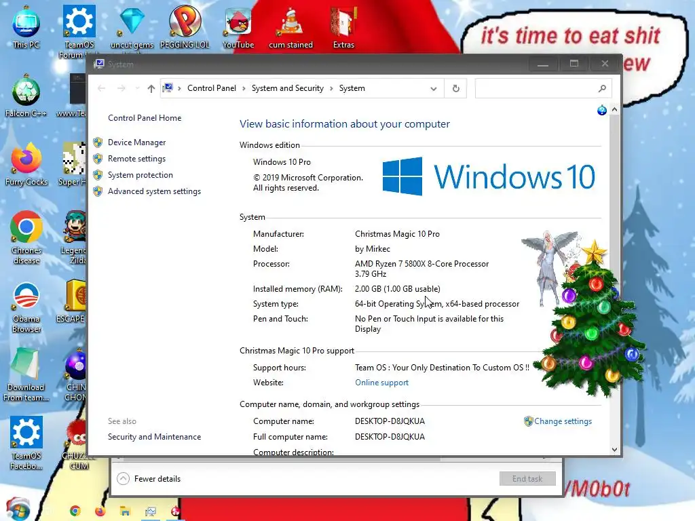This screenshot has height=521, width=695.
Task: Open Advanced system settings
Action: pyautogui.click(x=154, y=191)
